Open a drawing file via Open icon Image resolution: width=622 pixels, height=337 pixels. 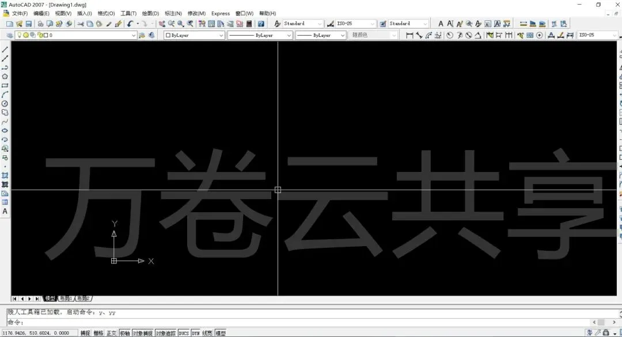[19, 24]
